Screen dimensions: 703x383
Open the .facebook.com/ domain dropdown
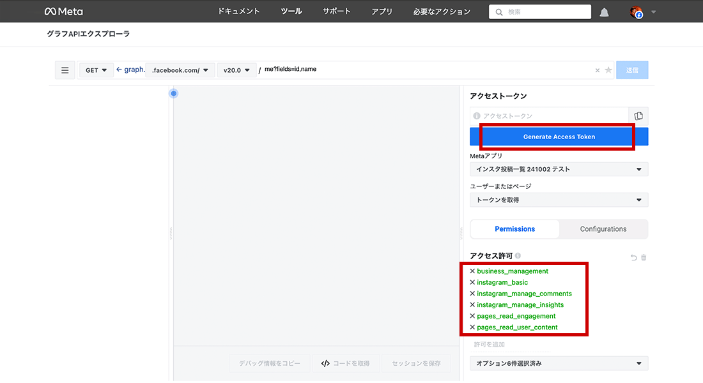[180, 70]
